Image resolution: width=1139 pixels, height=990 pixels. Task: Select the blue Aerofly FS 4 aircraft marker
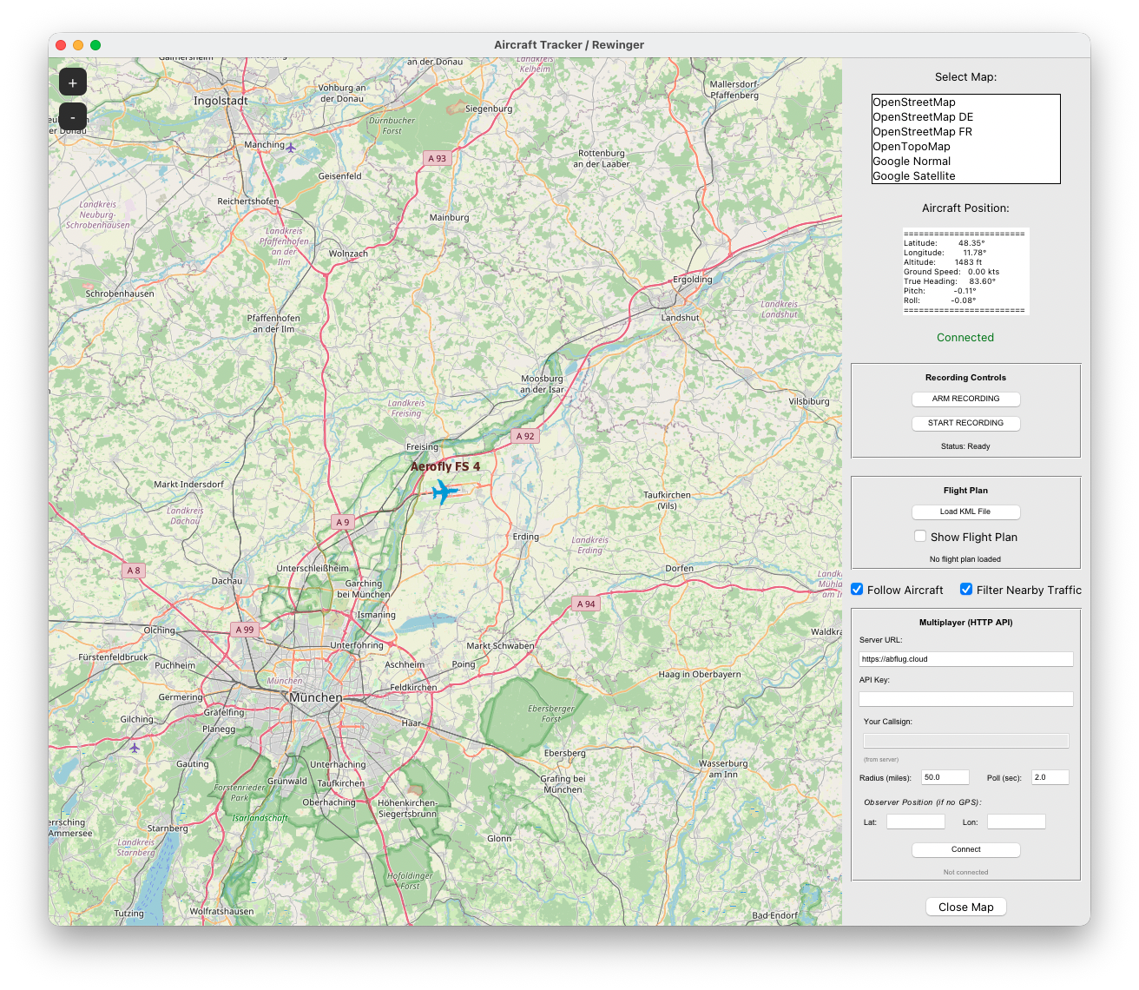click(444, 491)
